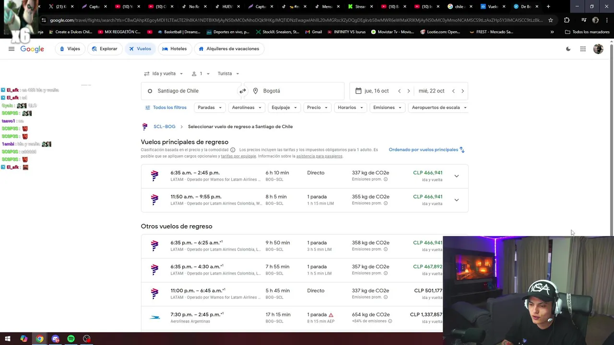The width and height of the screenshot is (614, 345).
Task: Open 'Aeropuertos de escala' filter
Action: point(438,107)
